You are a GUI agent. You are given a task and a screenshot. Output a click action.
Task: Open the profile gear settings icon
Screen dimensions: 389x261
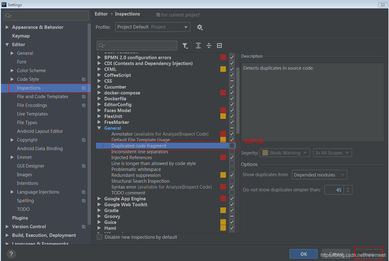200,27
